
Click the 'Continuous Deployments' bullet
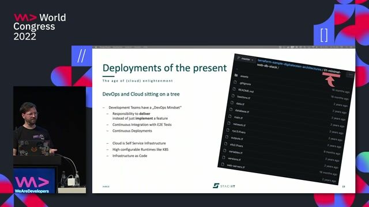click(132, 131)
